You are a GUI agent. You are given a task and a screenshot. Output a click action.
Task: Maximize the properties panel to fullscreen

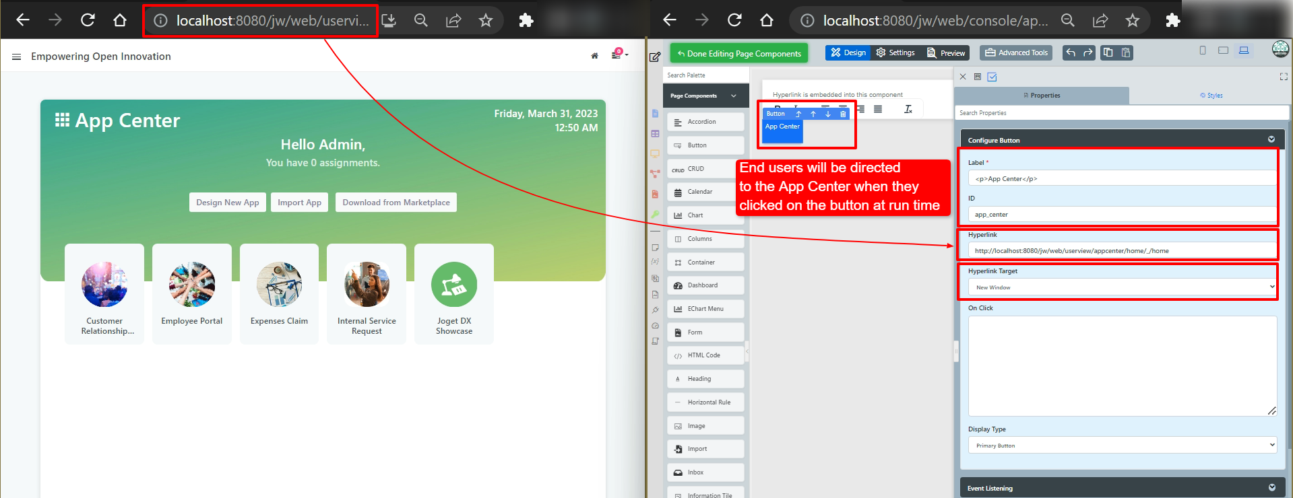(x=1284, y=77)
